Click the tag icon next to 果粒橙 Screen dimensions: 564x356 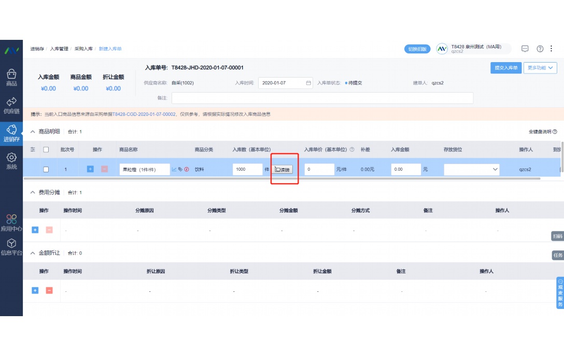pyautogui.click(x=180, y=169)
